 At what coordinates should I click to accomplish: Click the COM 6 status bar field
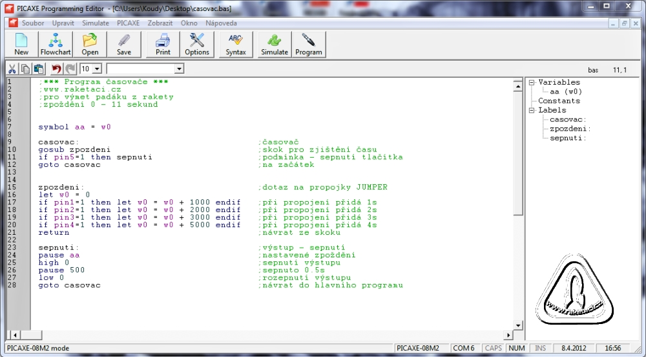tap(463, 348)
